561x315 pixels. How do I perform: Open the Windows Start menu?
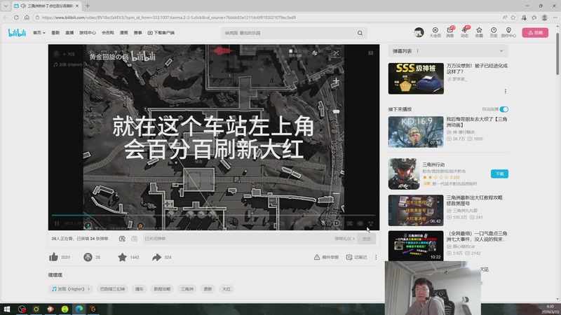pyautogui.click(x=7, y=309)
